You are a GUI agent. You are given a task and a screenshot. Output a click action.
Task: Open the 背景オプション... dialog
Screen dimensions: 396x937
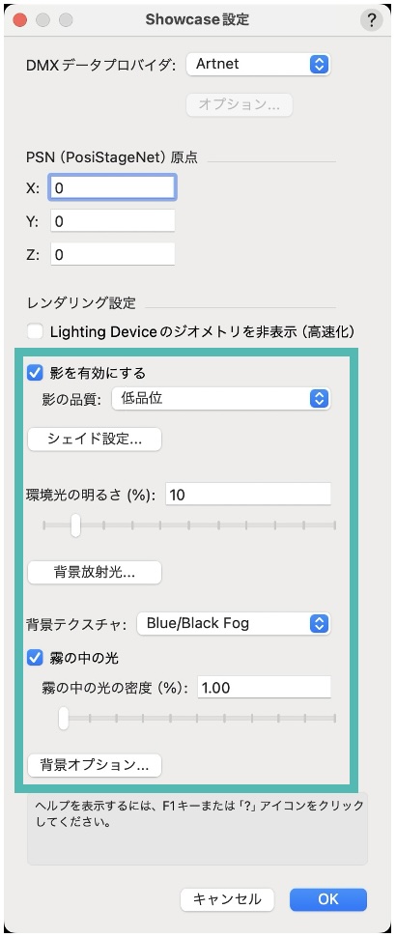pyautogui.click(x=95, y=765)
